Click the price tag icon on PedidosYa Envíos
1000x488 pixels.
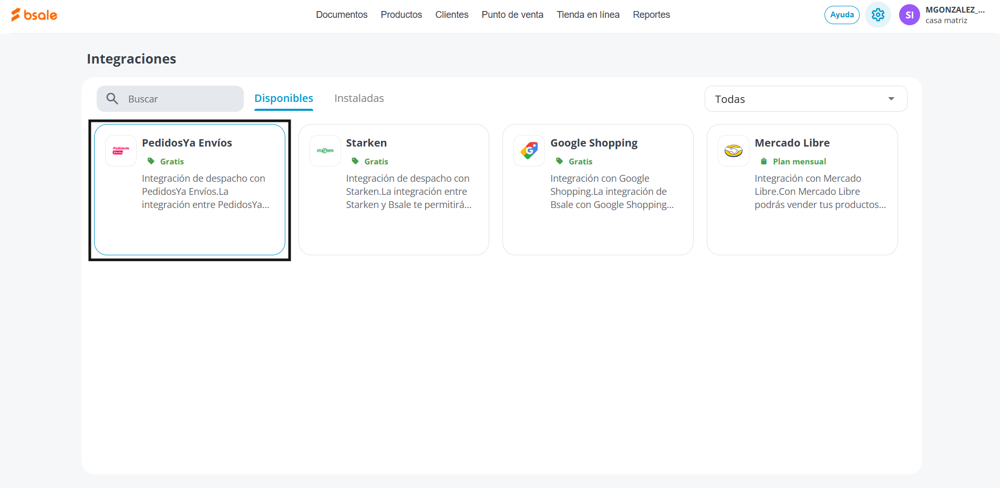(x=151, y=161)
